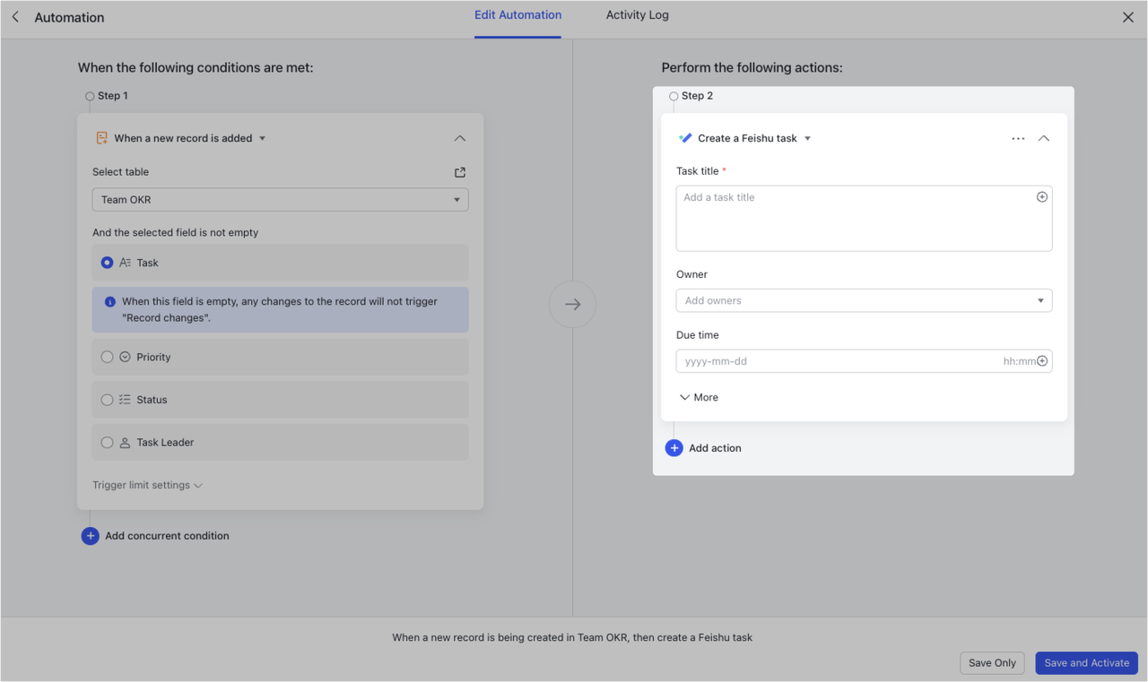The height and width of the screenshot is (682, 1148).
Task: Click the Save Only button
Action: click(x=992, y=663)
